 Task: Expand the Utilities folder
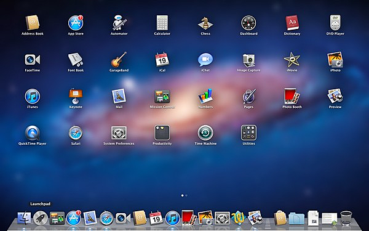click(x=248, y=133)
